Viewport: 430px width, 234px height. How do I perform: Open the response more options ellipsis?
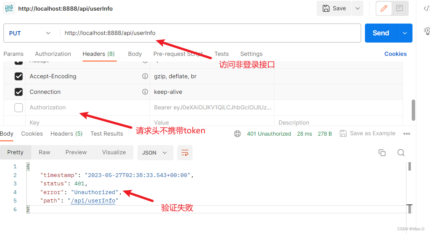click(x=407, y=134)
